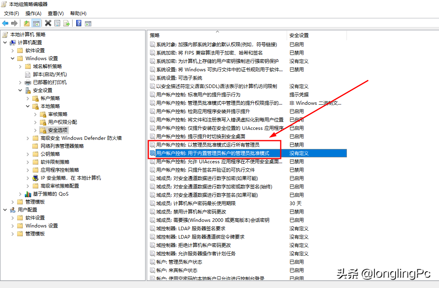Select policy 用户帐户控制: 只提升签名并验证的可执行文件
Viewport: 439px width, 288px height.
(x=206, y=170)
